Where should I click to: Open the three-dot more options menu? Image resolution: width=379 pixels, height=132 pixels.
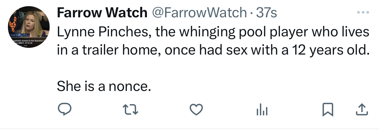pos(363,13)
